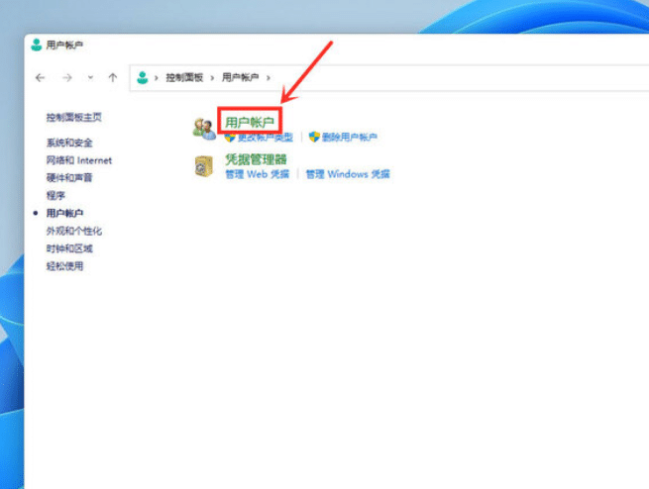This screenshot has width=649, height=489.
Task: Select 用户帐户 in the sidebar list
Action: pyautogui.click(x=64, y=213)
